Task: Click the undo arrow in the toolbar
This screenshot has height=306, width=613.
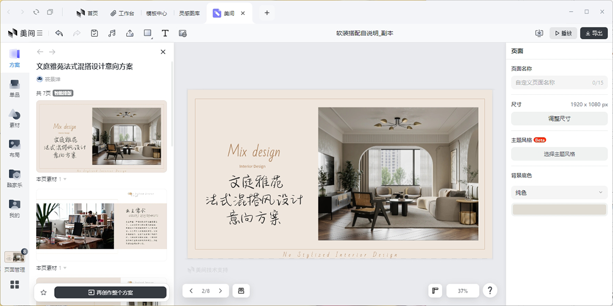Action: pyautogui.click(x=59, y=33)
